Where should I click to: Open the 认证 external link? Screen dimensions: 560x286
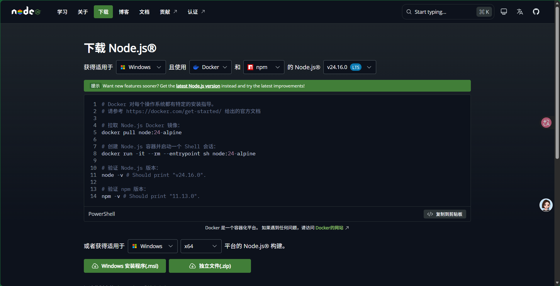(196, 12)
